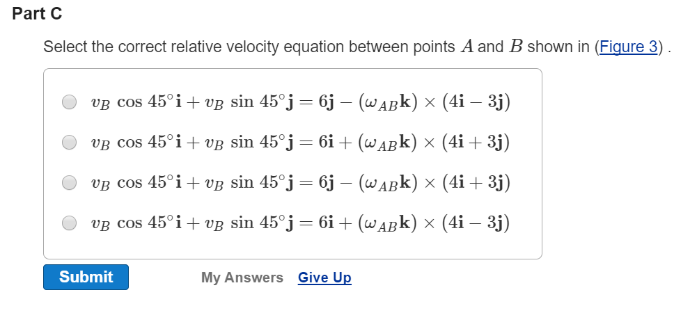Click the italic B variable in the prompt
Image resolution: width=697 pixels, height=313 pixels.
coord(516,47)
